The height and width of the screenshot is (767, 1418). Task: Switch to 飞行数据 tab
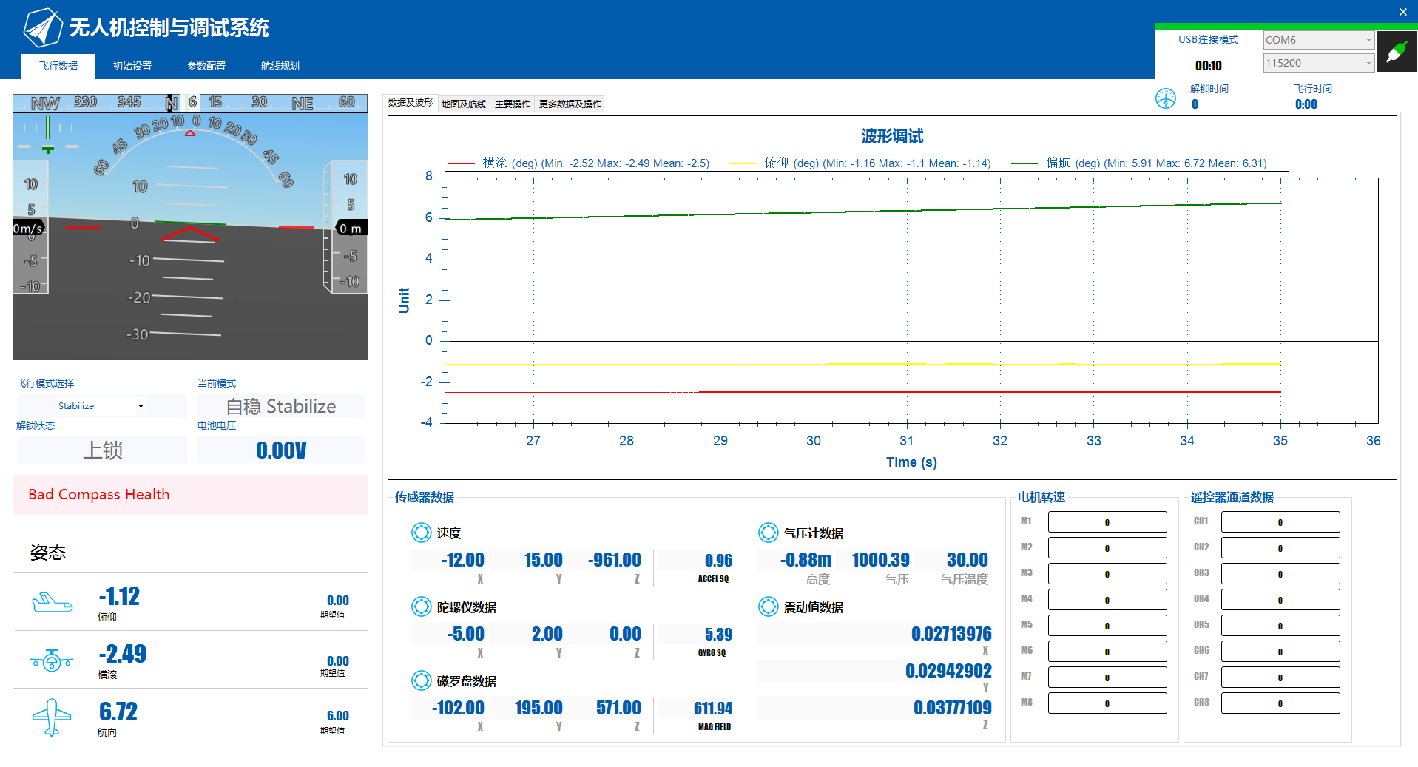58,66
